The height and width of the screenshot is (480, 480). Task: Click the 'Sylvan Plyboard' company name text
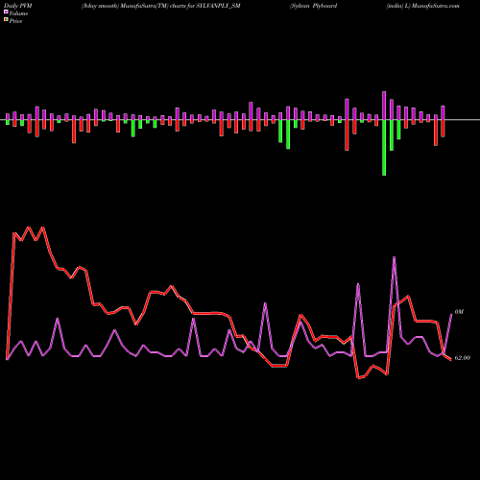click(x=314, y=6)
